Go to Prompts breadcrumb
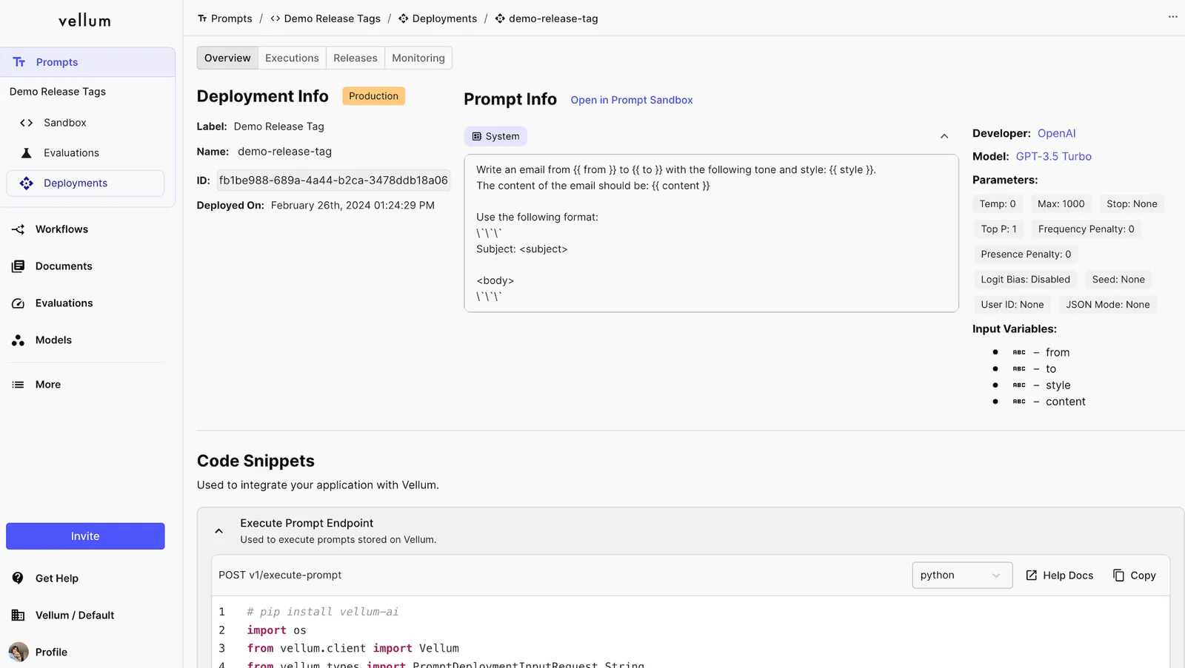Image resolution: width=1185 pixels, height=668 pixels. click(224, 18)
